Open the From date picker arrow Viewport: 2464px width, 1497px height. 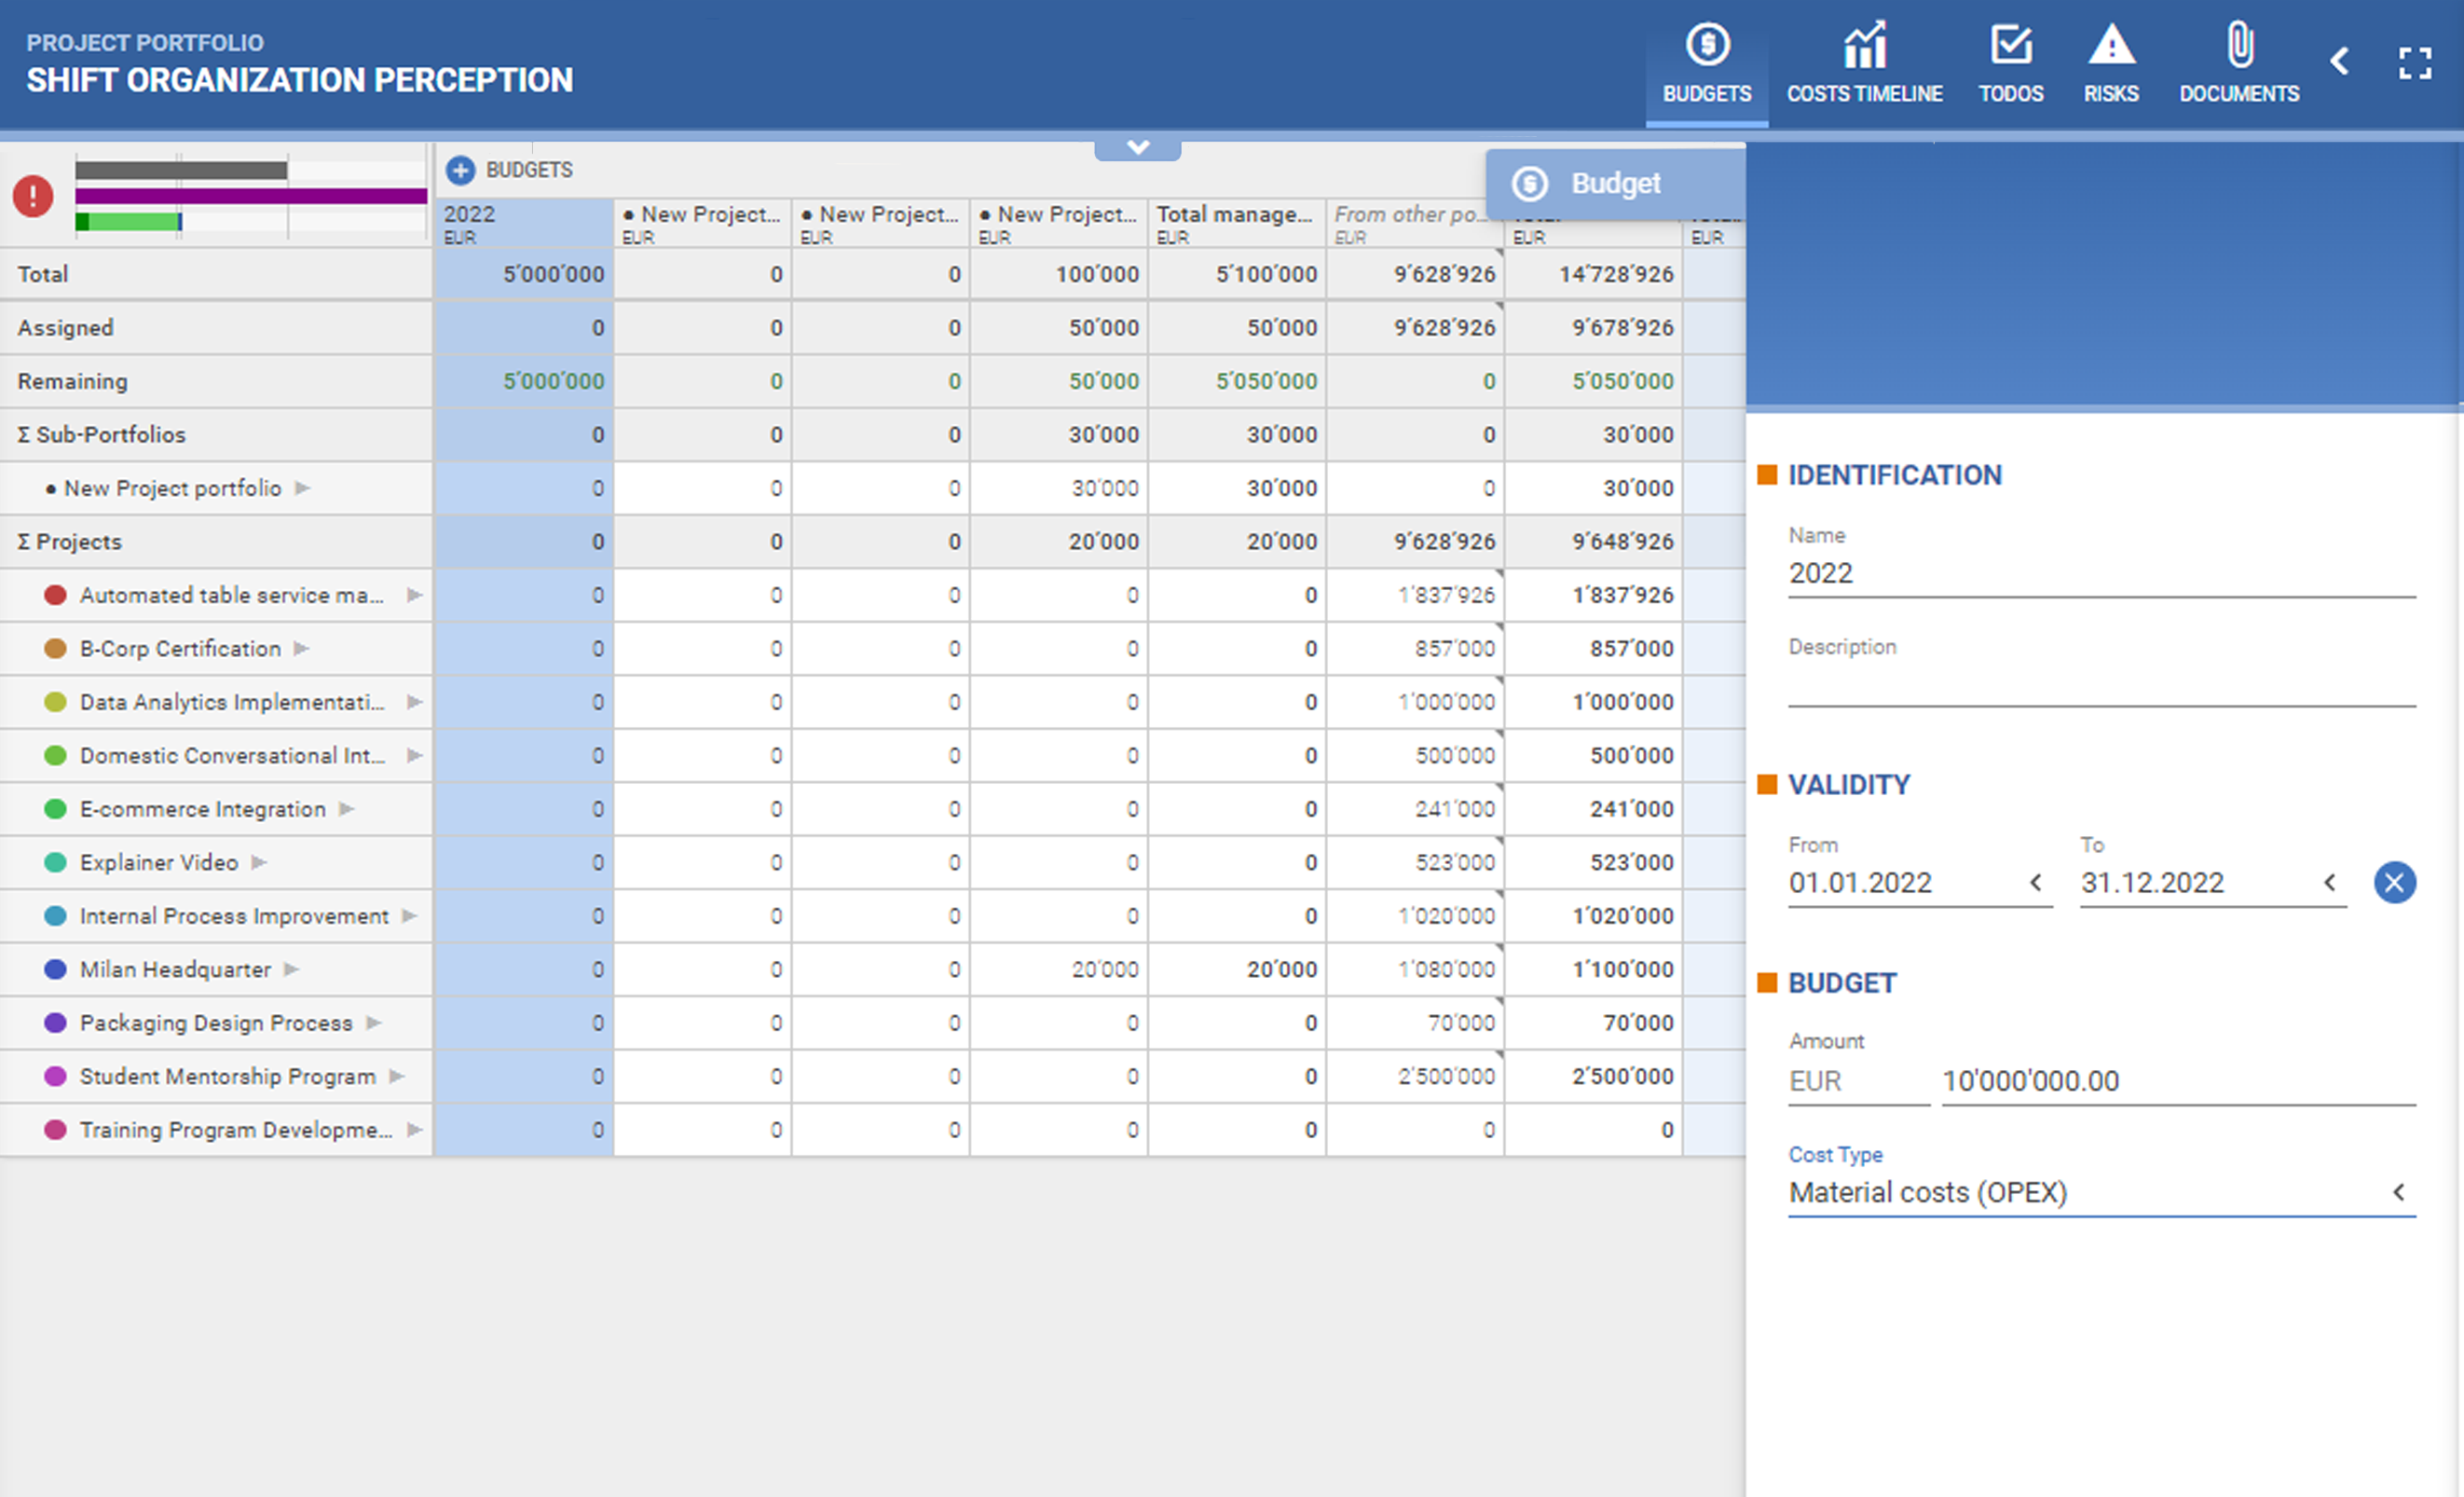pyautogui.click(x=2035, y=882)
